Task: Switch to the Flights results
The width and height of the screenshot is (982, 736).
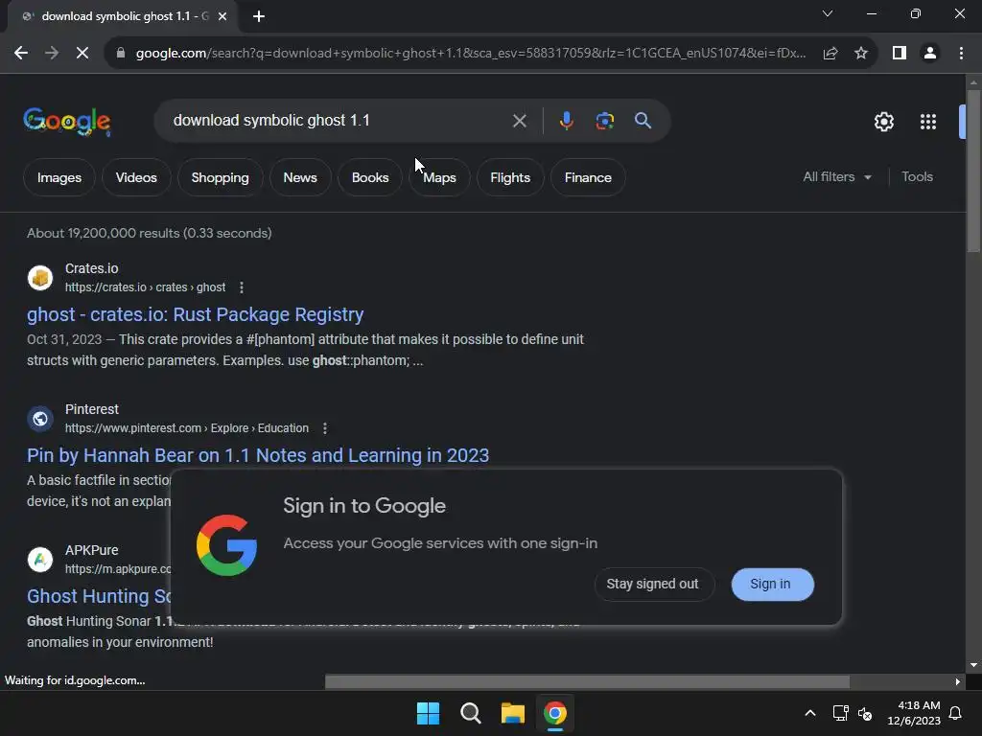Action: [510, 177]
